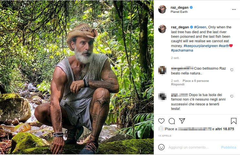Click raz_degan avatar beside the caption
This screenshot has height=155, width=240.
tap(162, 29)
